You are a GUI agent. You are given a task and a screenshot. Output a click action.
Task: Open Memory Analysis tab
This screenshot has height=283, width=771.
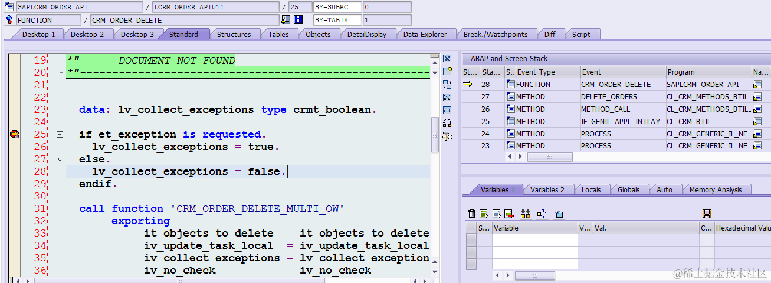click(716, 189)
